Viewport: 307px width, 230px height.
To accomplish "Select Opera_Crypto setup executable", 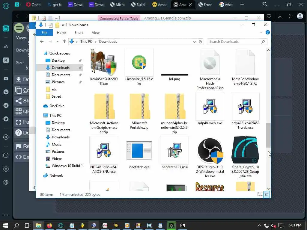I will coord(245,150).
